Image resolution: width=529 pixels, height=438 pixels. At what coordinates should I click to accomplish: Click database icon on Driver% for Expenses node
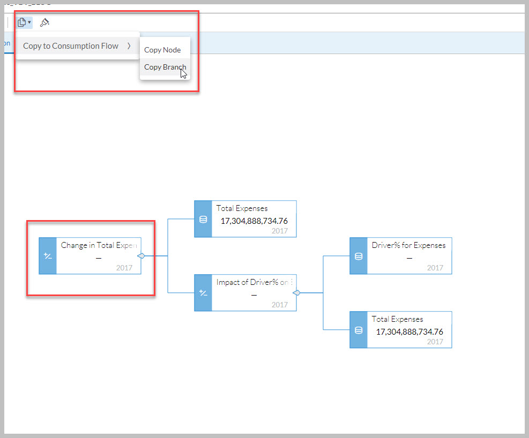pos(359,256)
